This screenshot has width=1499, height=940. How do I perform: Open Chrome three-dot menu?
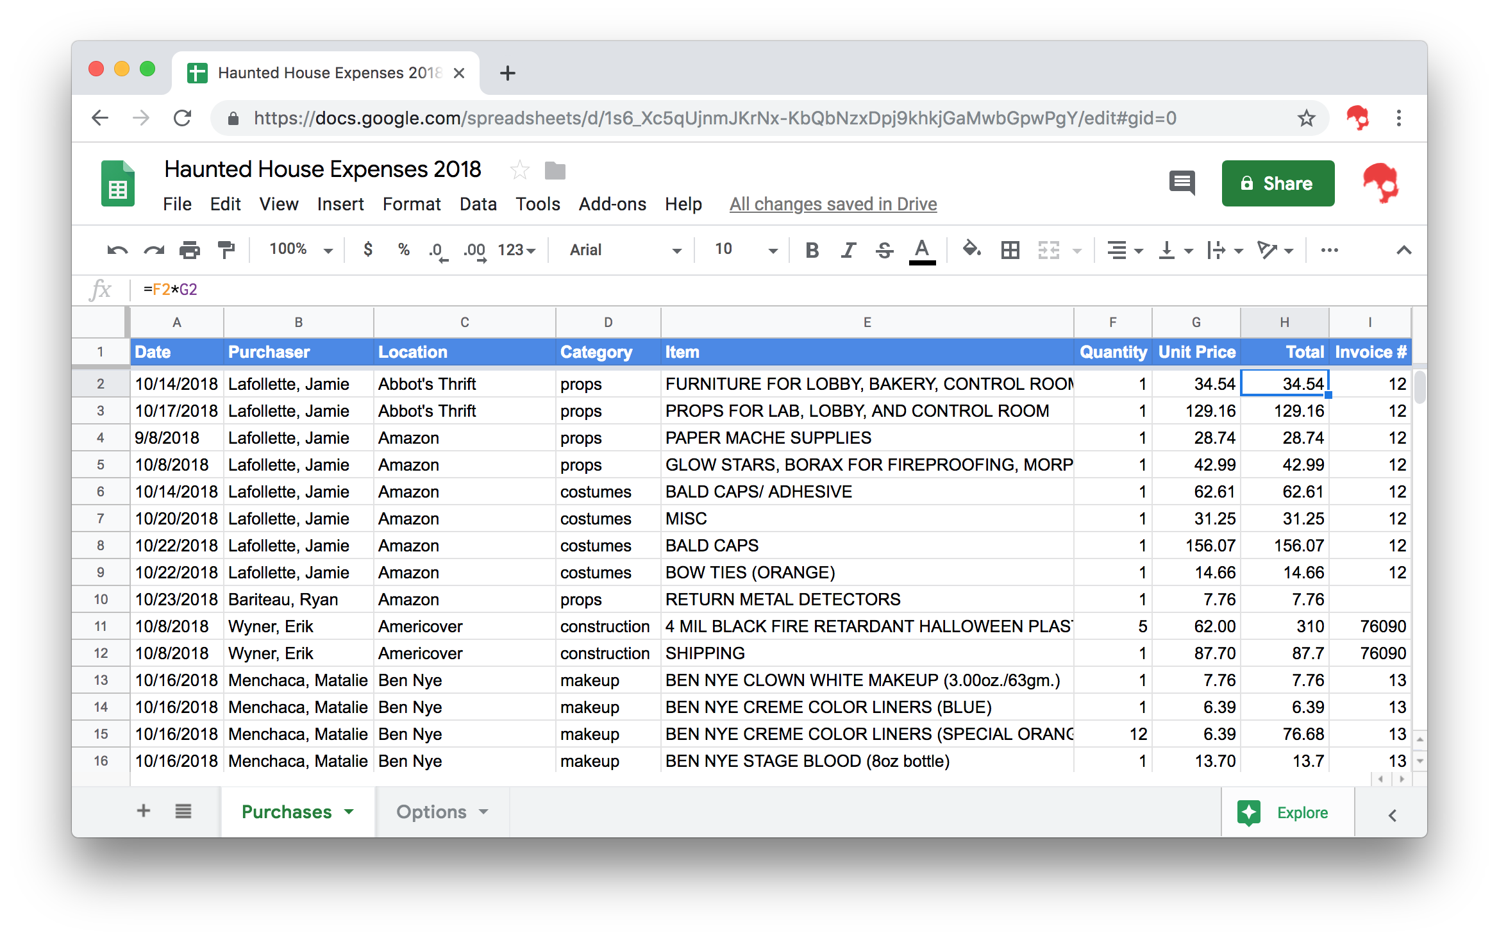point(1399,118)
